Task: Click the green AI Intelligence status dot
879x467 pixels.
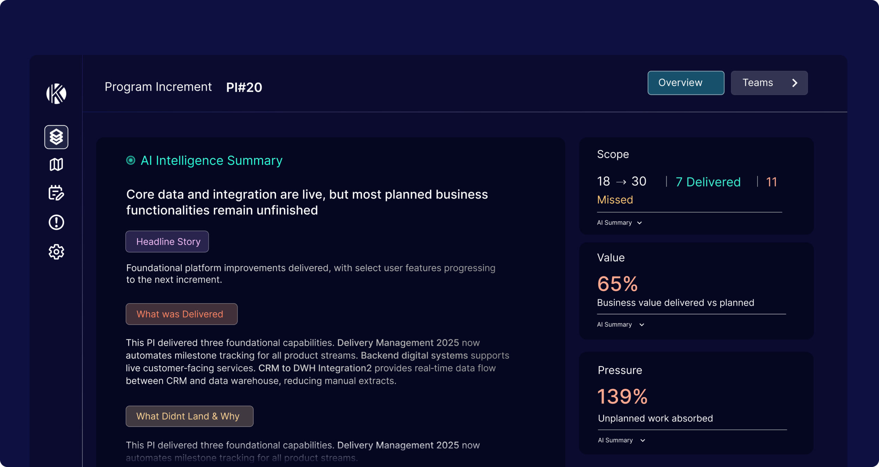Action: click(130, 160)
